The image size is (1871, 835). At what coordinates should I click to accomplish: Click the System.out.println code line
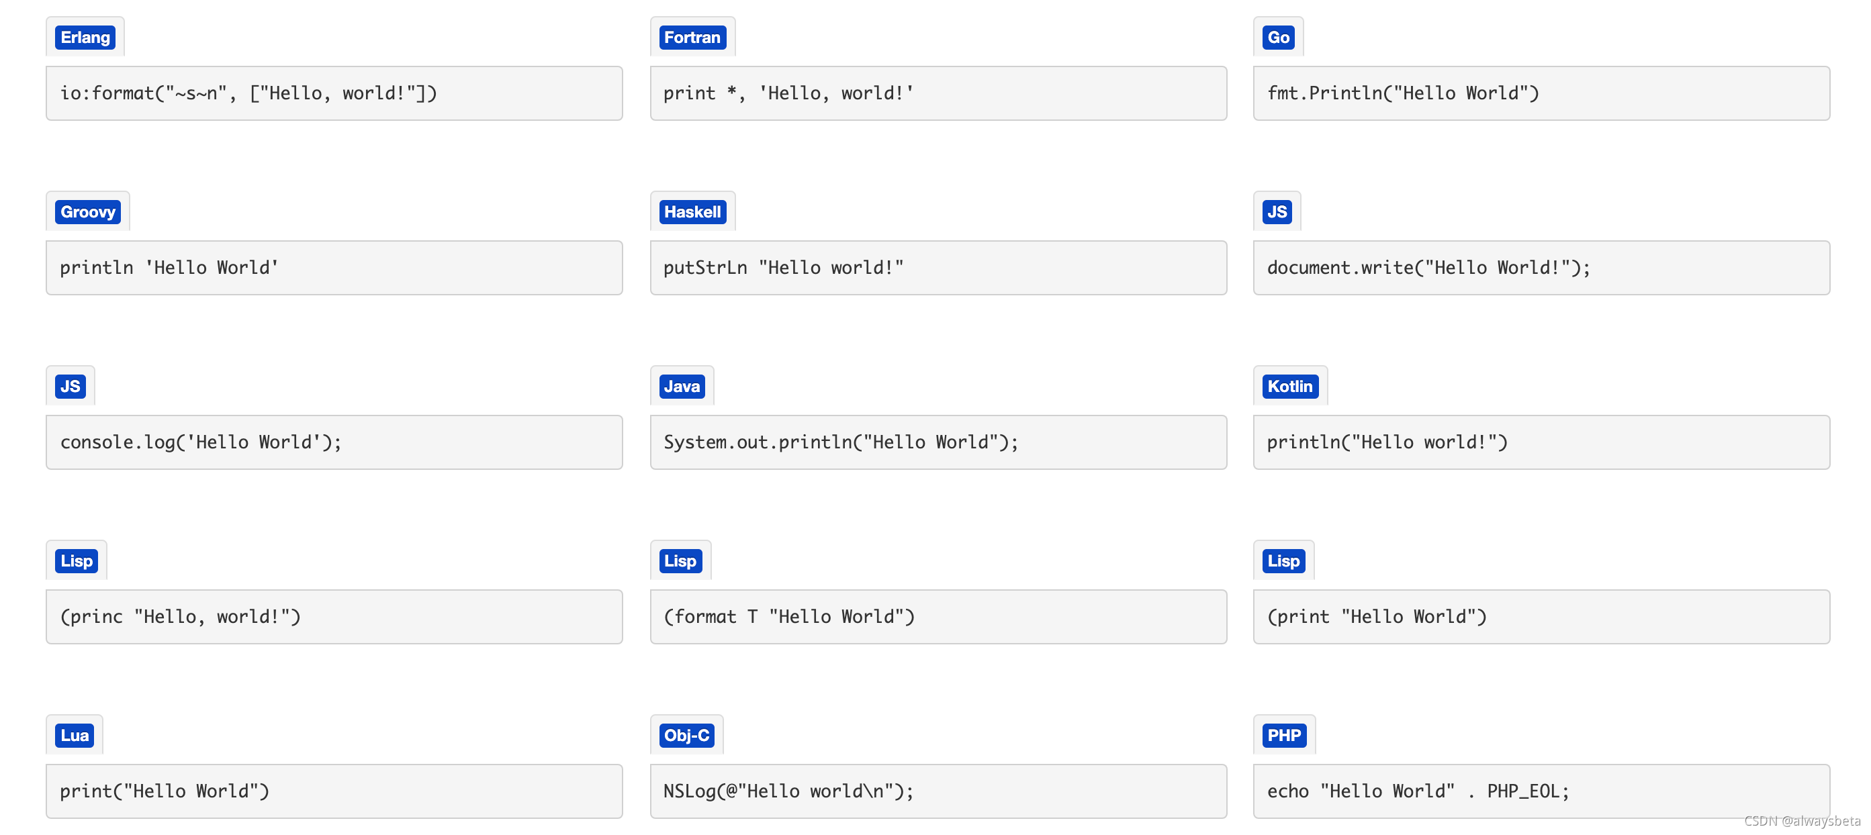[938, 442]
